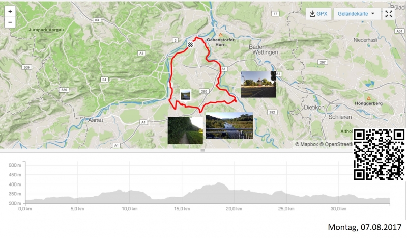Expand the map to fullscreen
Image resolution: width=407 pixels, height=238 pixels.
point(389,14)
